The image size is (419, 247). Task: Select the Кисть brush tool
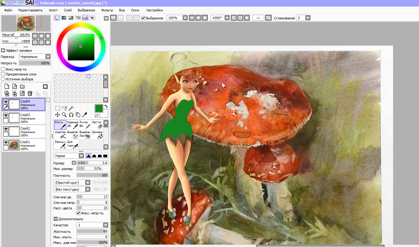(x=60, y=124)
